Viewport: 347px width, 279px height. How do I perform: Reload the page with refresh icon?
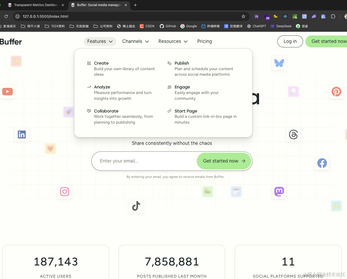pyautogui.click(x=6, y=16)
